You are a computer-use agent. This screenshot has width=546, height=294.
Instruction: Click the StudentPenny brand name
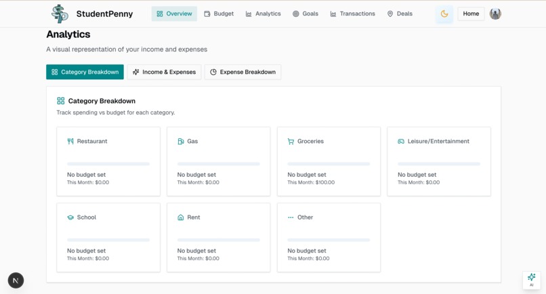[x=104, y=14]
